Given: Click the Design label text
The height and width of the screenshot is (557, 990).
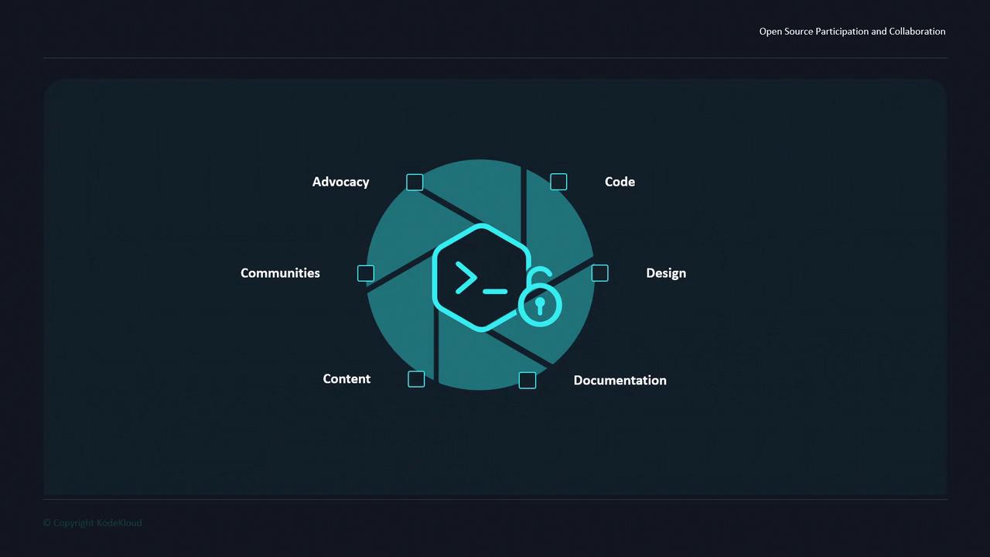Looking at the screenshot, I should point(666,273).
